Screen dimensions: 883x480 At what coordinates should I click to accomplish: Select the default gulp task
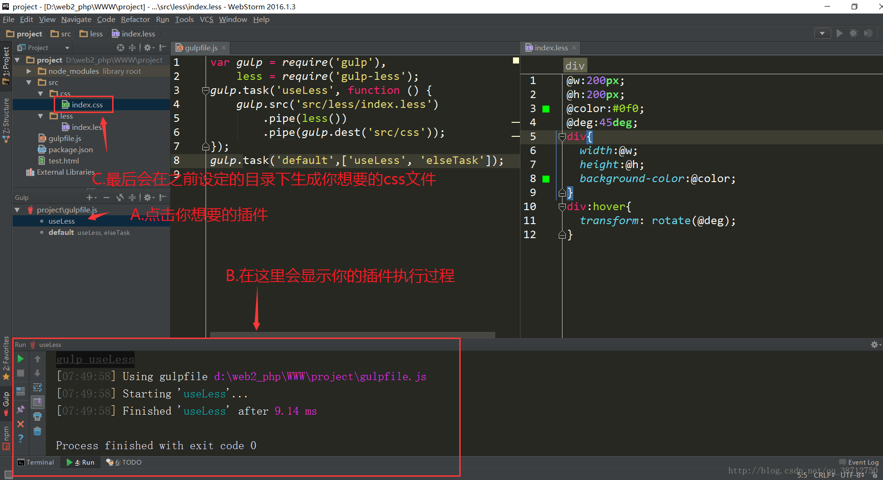61,233
